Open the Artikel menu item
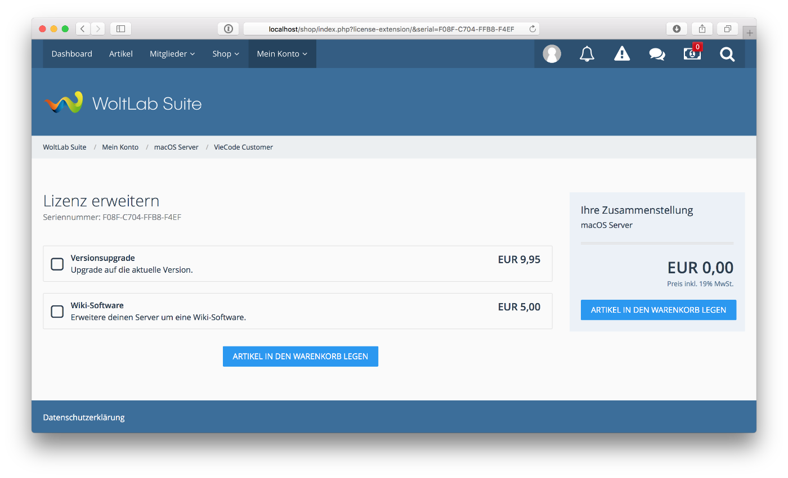Screen dimensions: 788x478 point(121,54)
